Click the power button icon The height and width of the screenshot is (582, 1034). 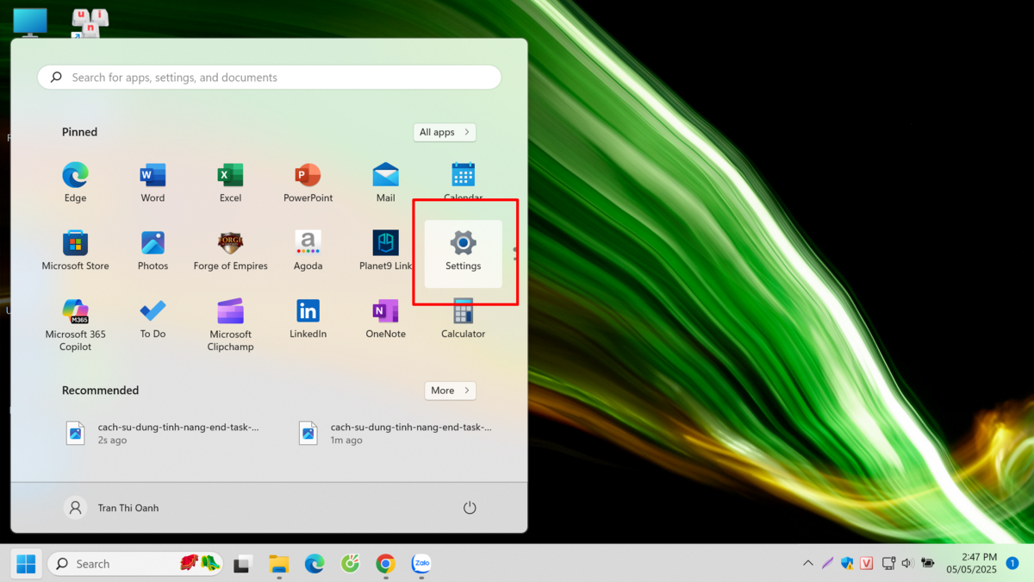(x=470, y=508)
